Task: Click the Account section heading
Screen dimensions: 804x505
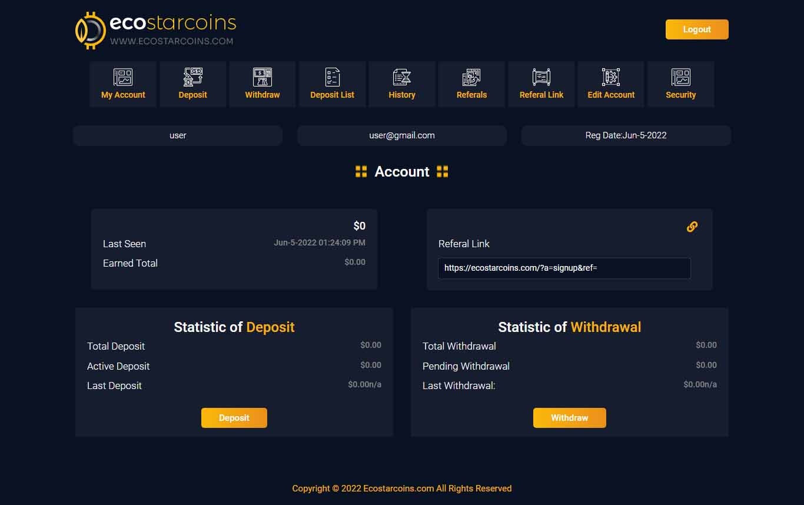Action: click(402, 172)
